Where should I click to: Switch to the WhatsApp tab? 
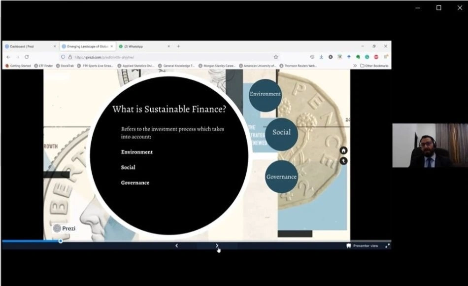(144, 46)
